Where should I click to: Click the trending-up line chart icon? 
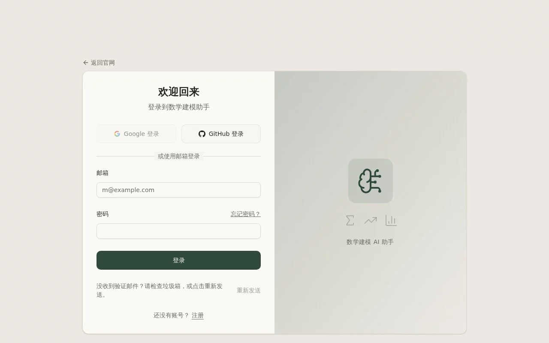pos(371,220)
